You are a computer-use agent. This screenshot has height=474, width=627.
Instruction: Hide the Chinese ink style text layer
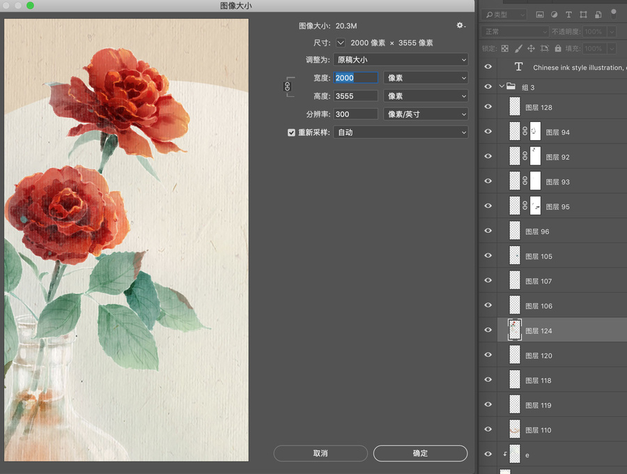point(488,66)
